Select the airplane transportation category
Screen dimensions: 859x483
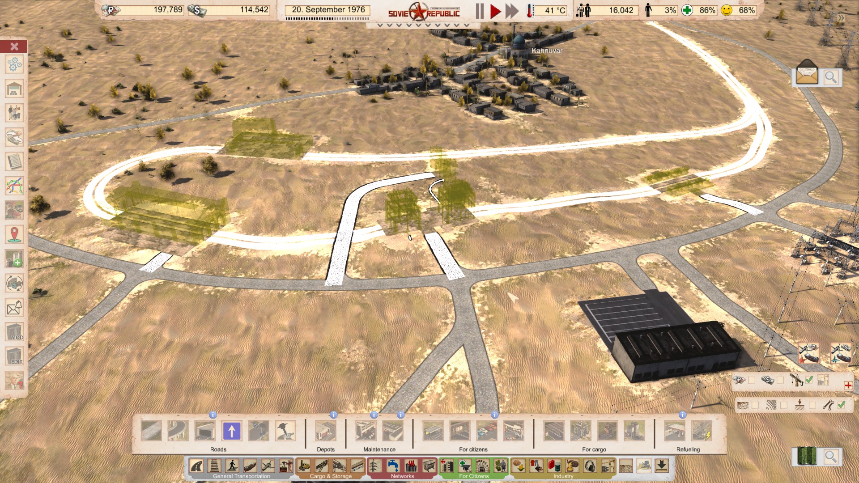tap(268, 466)
